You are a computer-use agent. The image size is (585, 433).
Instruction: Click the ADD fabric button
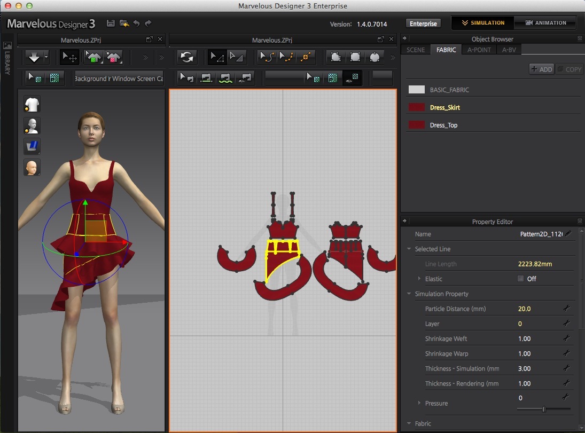click(541, 69)
